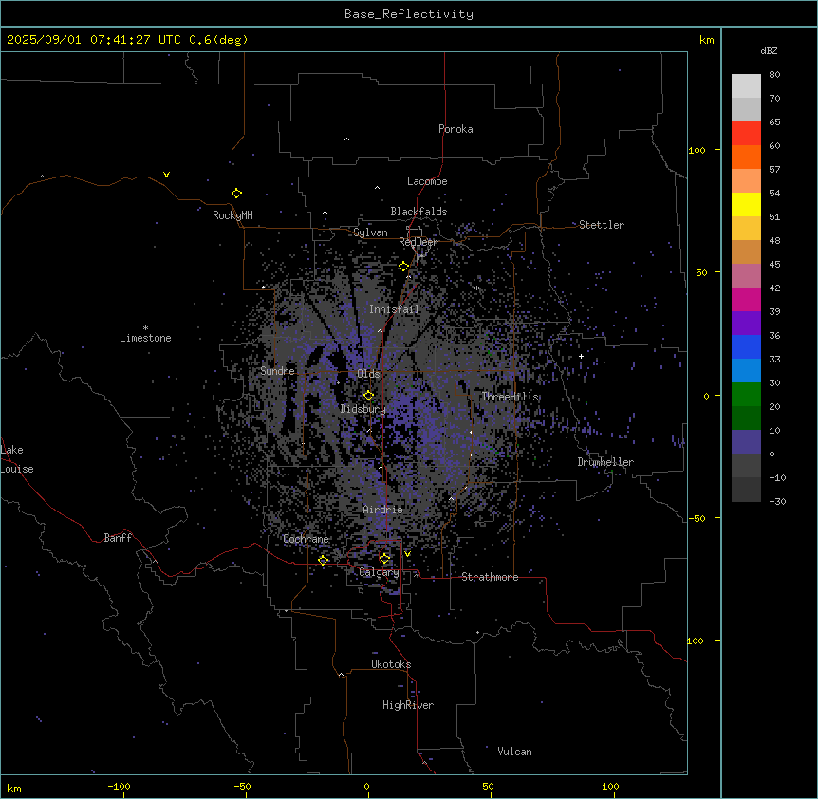The height and width of the screenshot is (799, 818).
Task: Click the Louise label at map edge
Action: (x=17, y=469)
